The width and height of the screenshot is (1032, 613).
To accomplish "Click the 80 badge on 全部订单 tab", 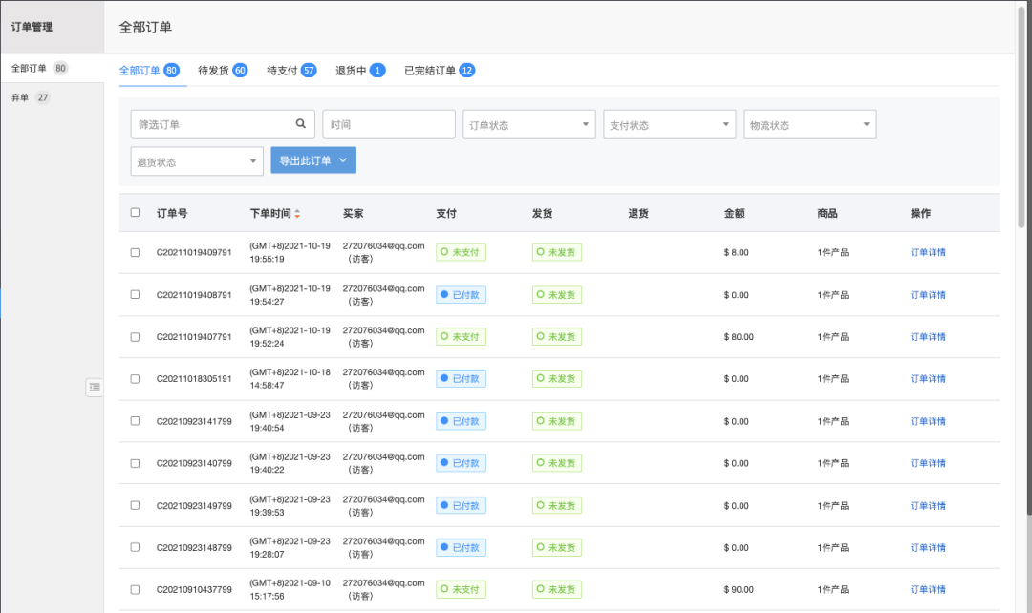I will (171, 71).
